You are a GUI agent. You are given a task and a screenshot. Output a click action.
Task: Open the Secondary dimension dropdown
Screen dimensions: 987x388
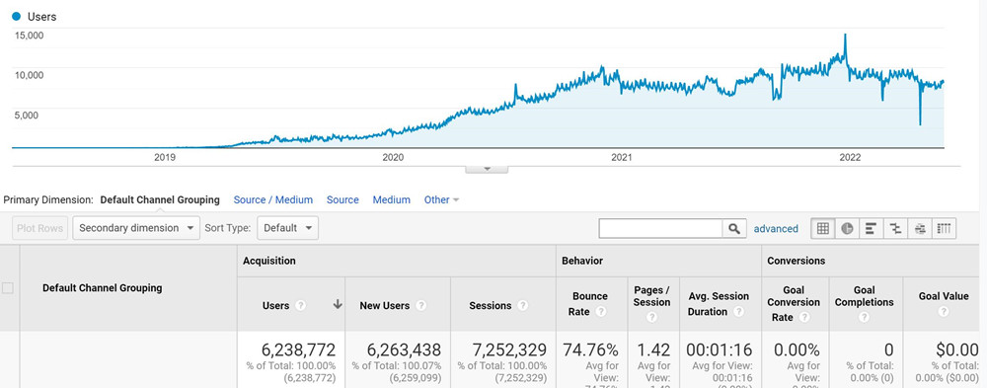coord(136,228)
